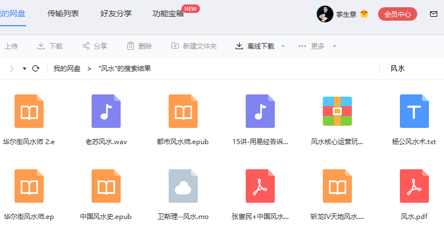Select file name 中国风水史.epub
This screenshot has width=444, height=243.
106,217
